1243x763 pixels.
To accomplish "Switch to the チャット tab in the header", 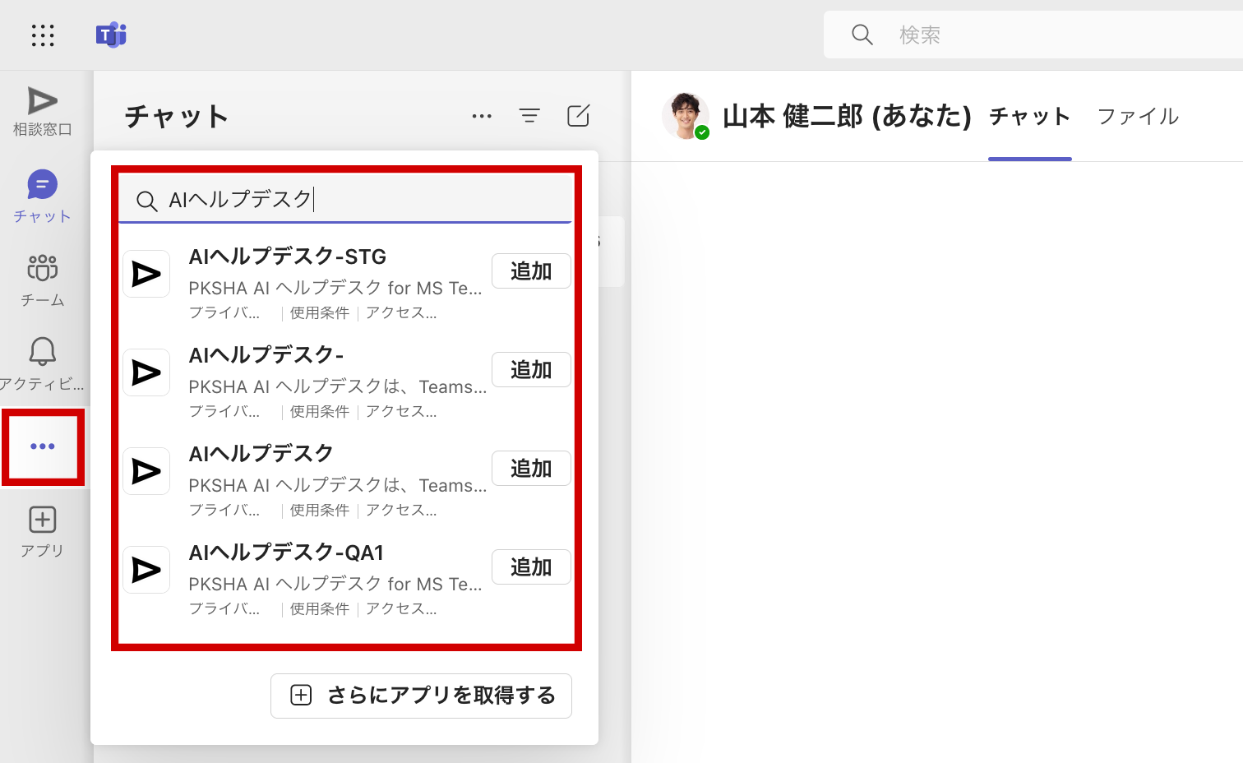I will [x=1030, y=117].
